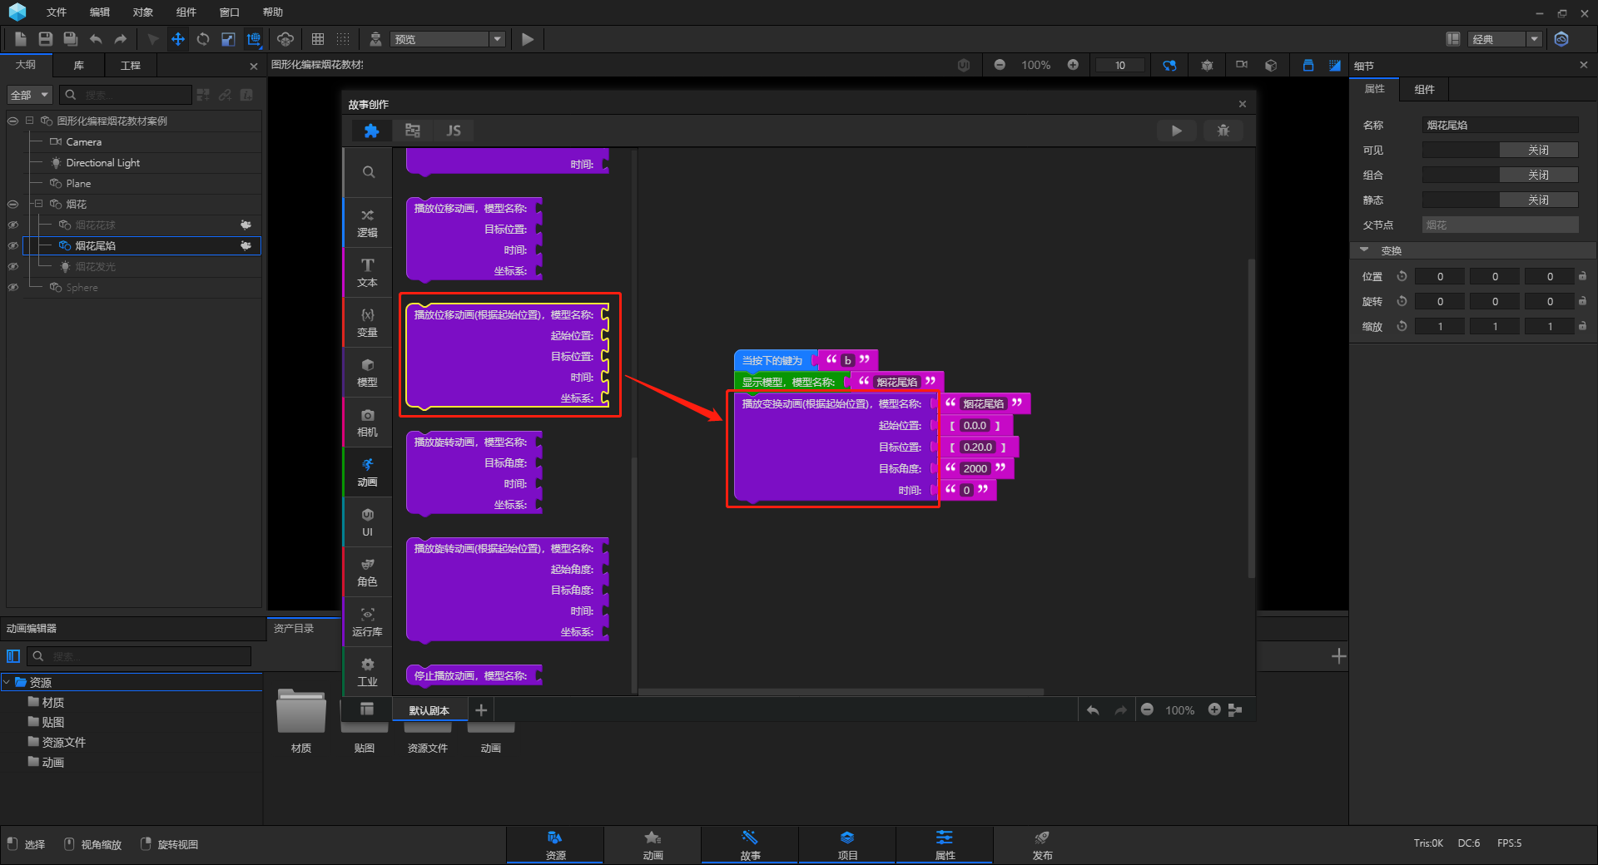Reset the 旋转 values icon
Image resolution: width=1598 pixels, height=865 pixels.
click(x=1402, y=301)
